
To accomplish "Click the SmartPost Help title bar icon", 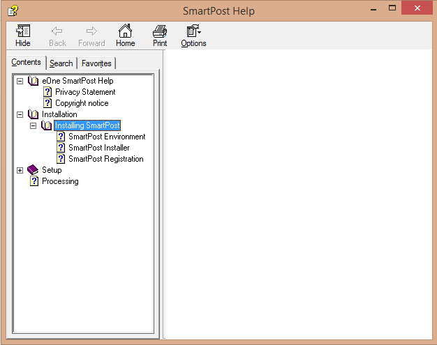I will coord(13,11).
